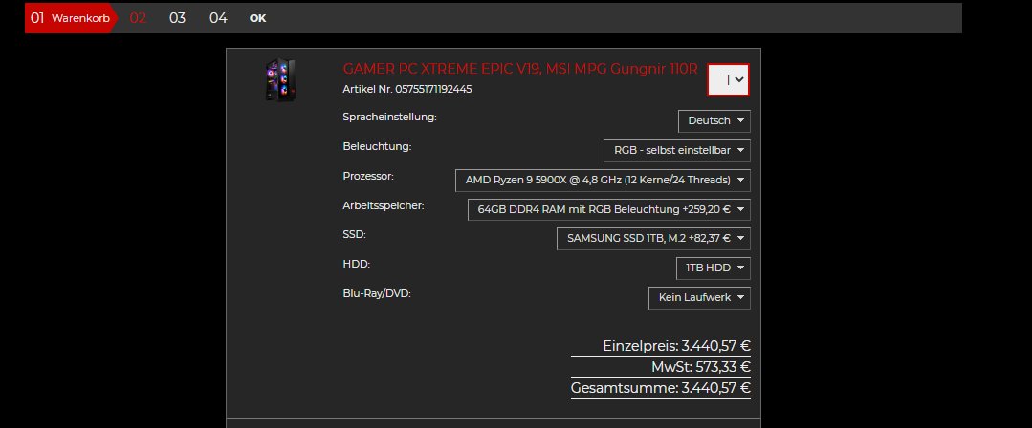This screenshot has width=1032, height=428.
Task: Click the Gesamtsumme 3.440,57 € total
Action: coord(661,388)
